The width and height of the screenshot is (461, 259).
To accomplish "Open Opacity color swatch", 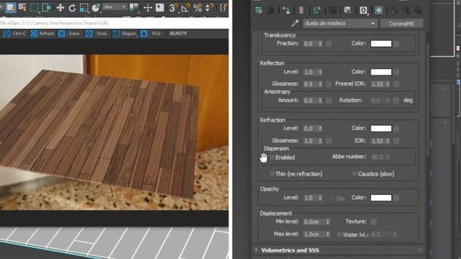I will 381,198.
